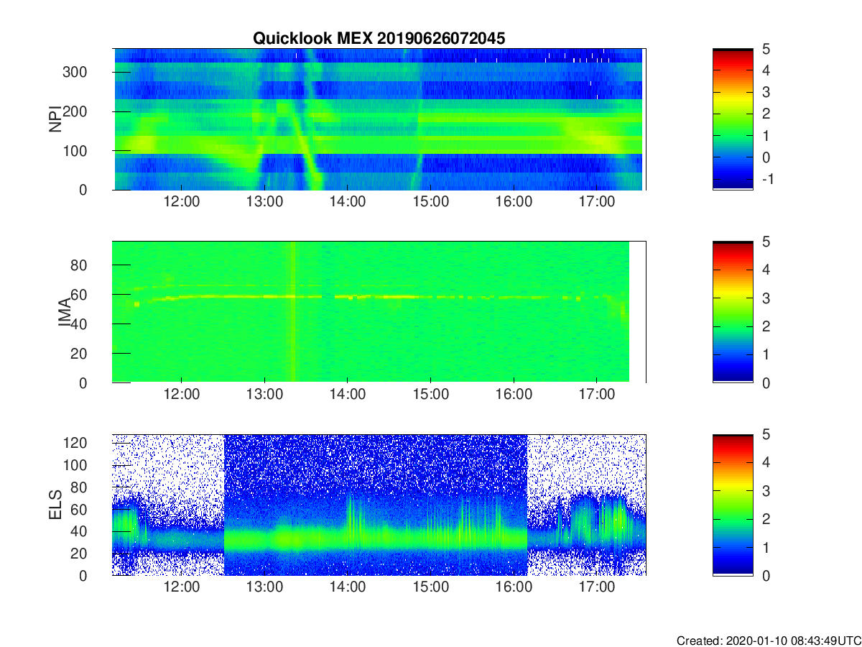Click the 14:00 tick under the ELS plot
Viewport: 862px width, 647px height.
348,588
